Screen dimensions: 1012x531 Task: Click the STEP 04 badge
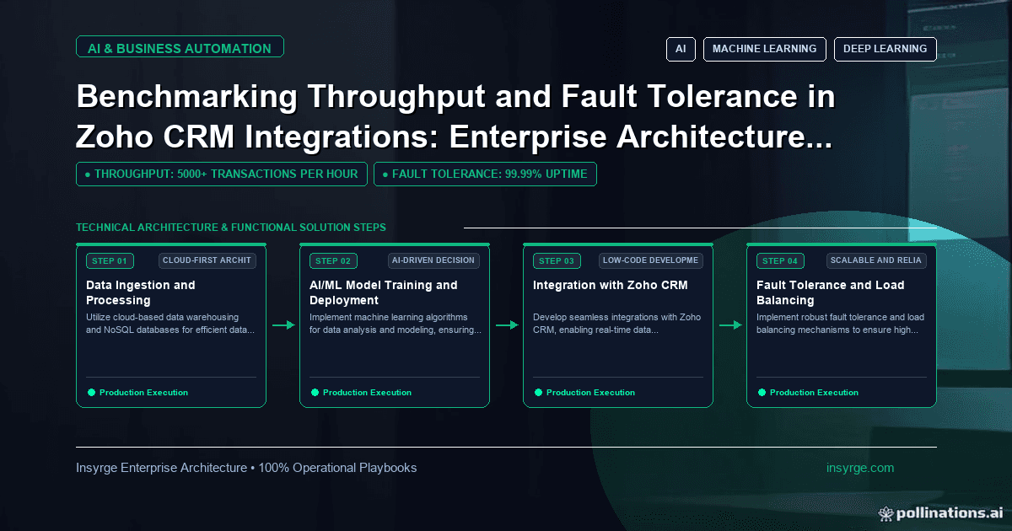(780, 260)
